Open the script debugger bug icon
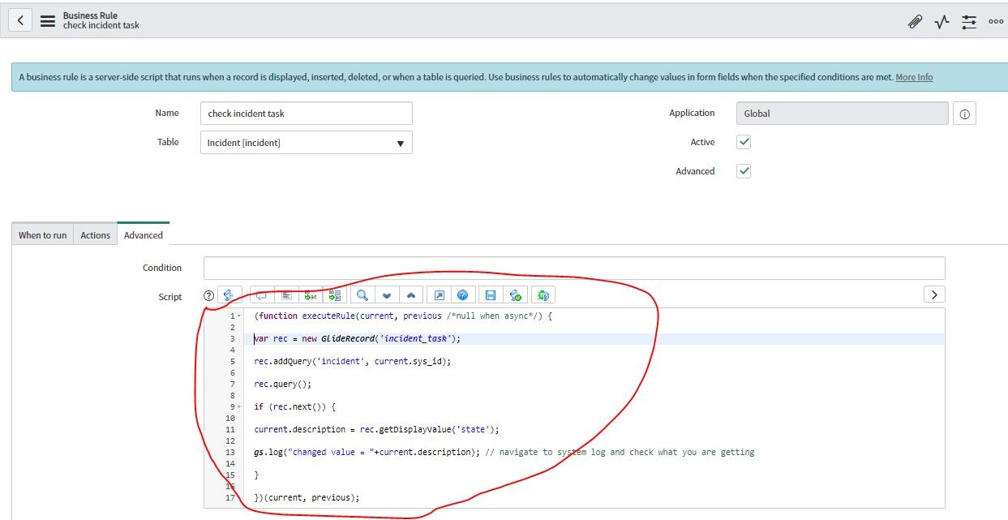This screenshot has height=520, width=1008. (543, 295)
